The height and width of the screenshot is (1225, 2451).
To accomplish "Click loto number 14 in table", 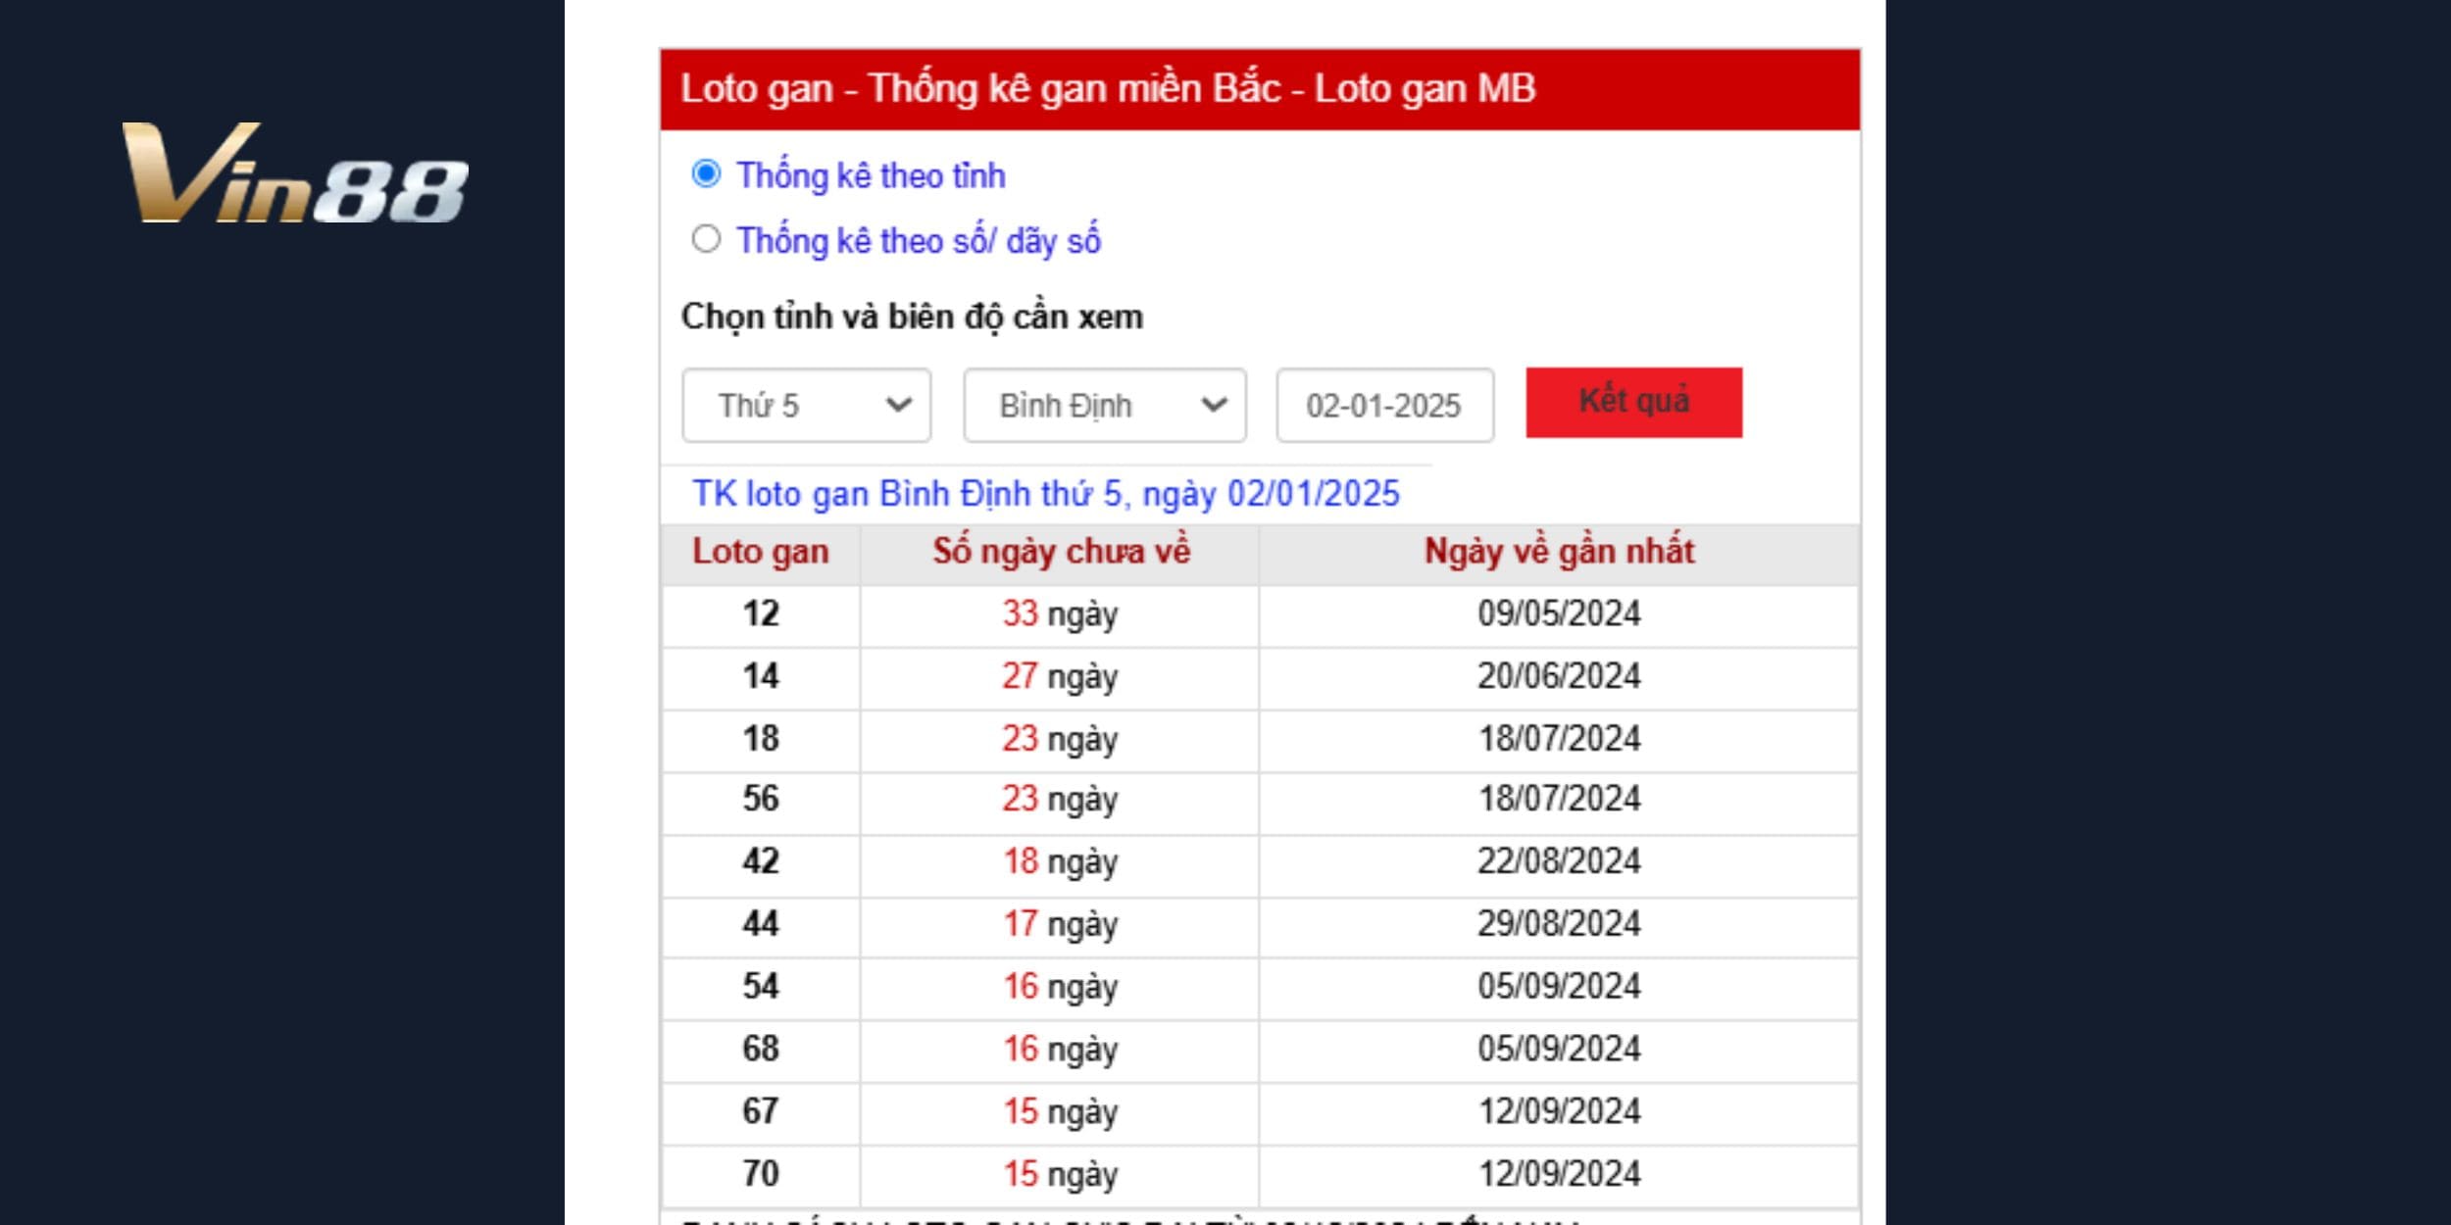I will (x=761, y=676).
